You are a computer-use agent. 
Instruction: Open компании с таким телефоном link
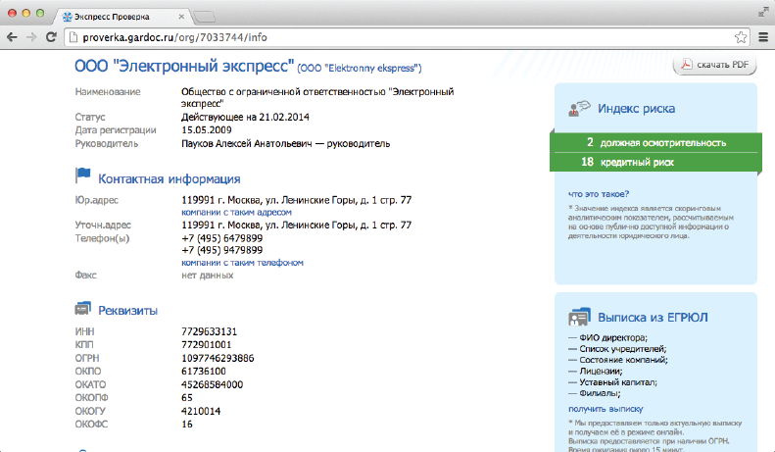click(x=242, y=263)
